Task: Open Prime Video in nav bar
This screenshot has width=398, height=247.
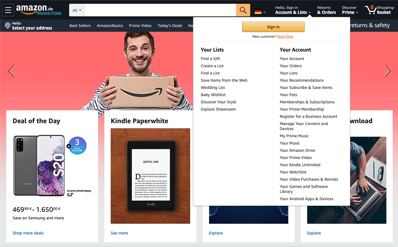Action: [x=140, y=25]
